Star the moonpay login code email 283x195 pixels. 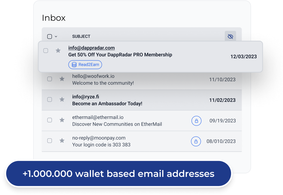coord(62,140)
